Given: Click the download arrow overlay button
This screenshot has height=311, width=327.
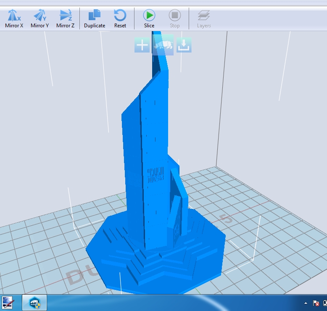Looking at the screenshot, I should [184, 45].
